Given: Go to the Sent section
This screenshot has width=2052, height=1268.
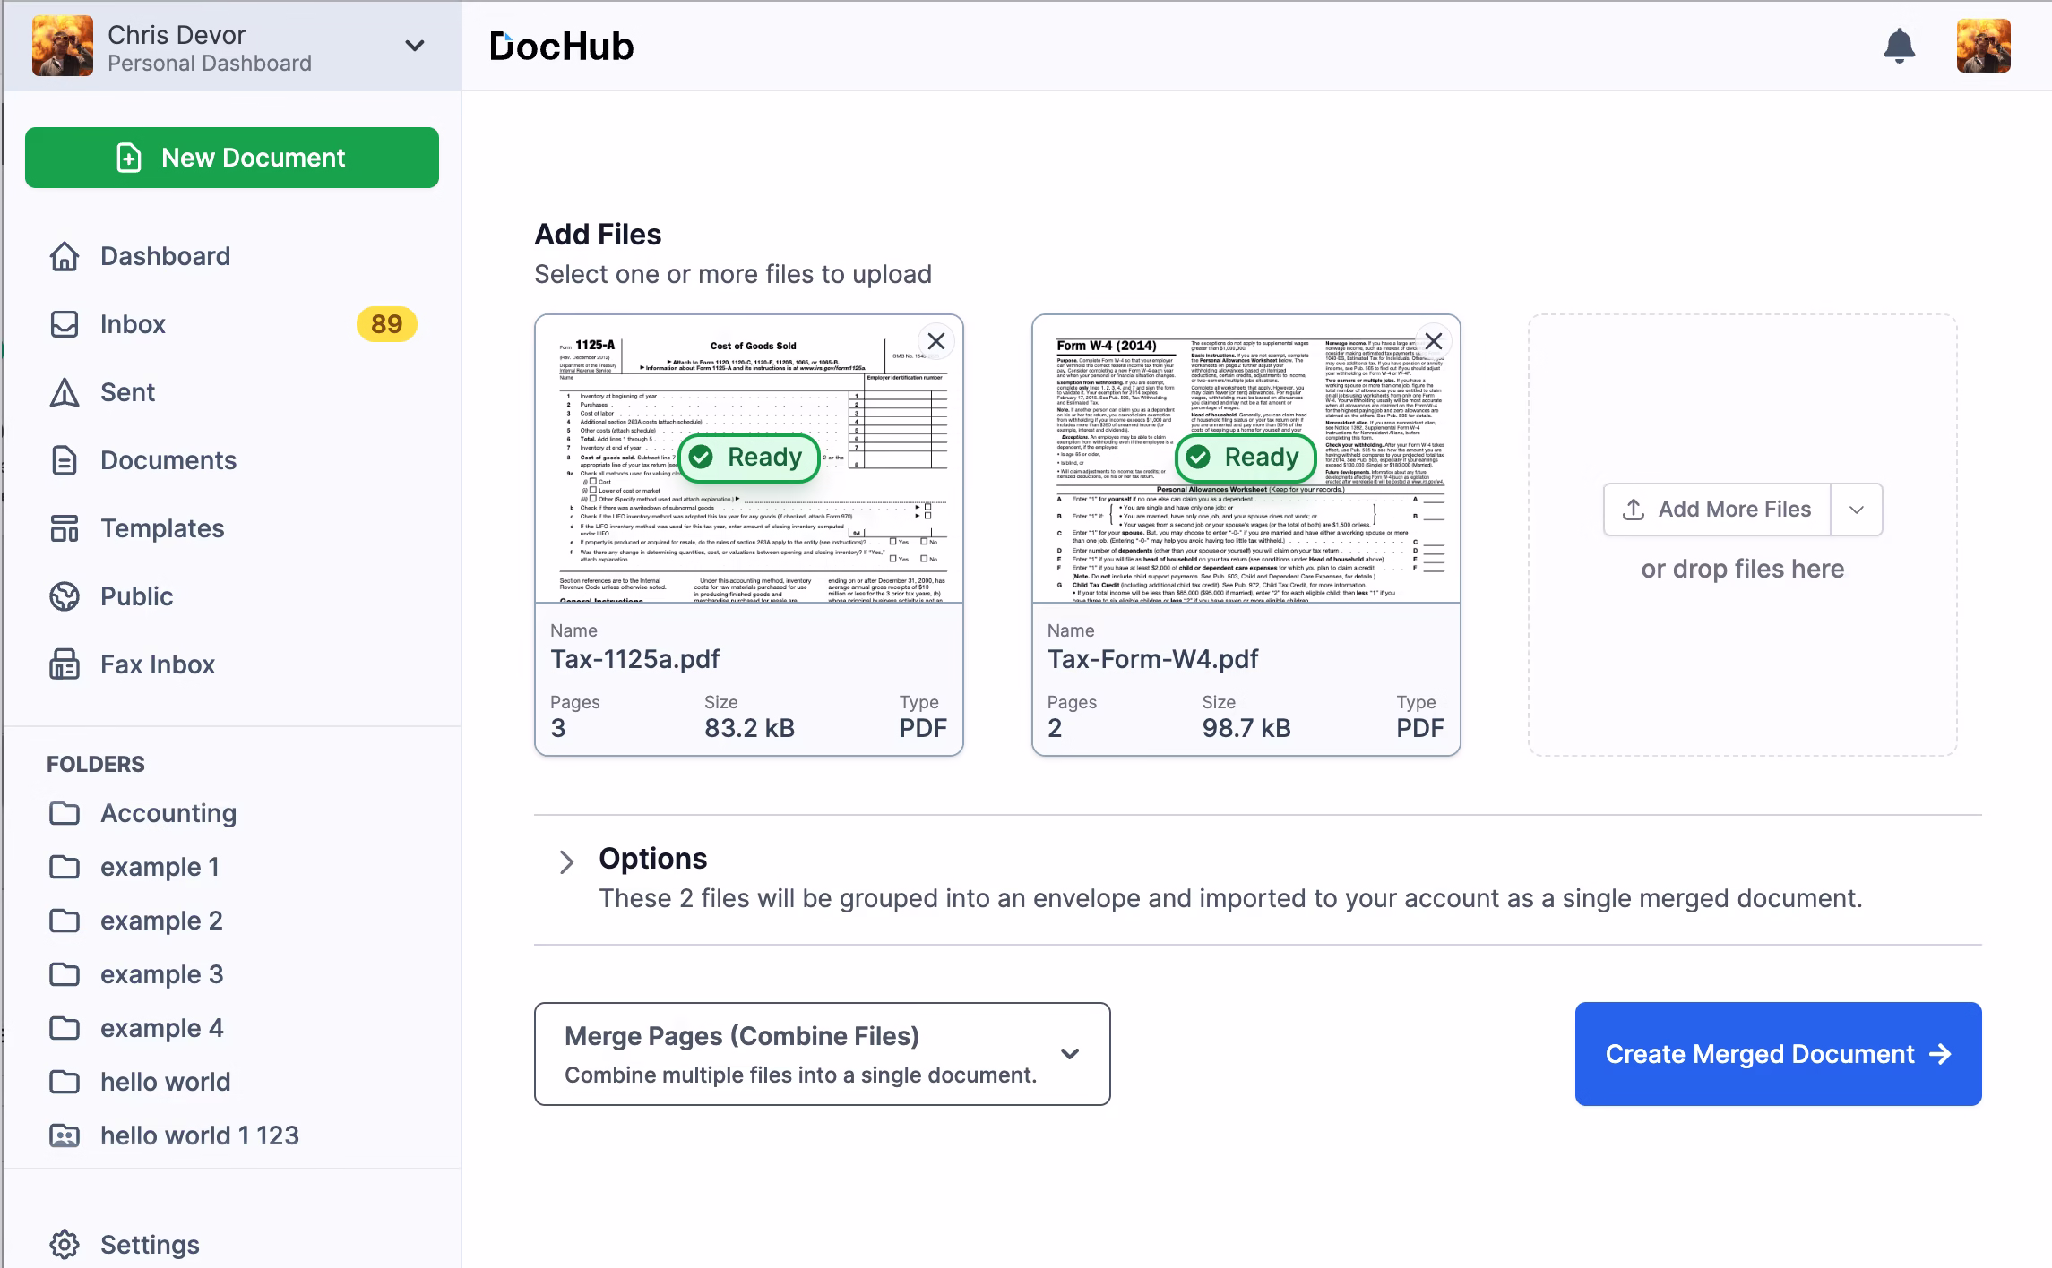Looking at the screenshot, I should pyautogui.click(x=127, y=392).
